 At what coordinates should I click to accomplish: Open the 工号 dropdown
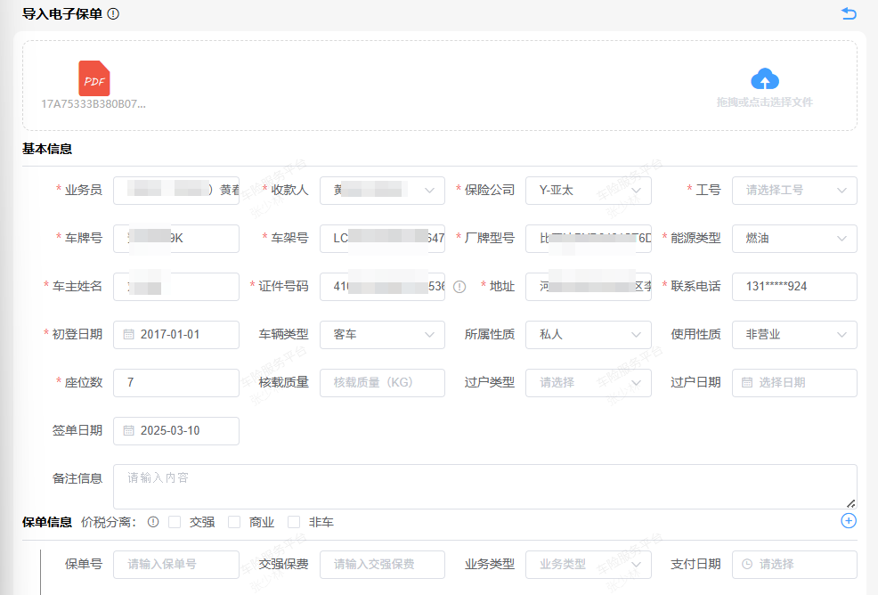[x=794, y=191]
